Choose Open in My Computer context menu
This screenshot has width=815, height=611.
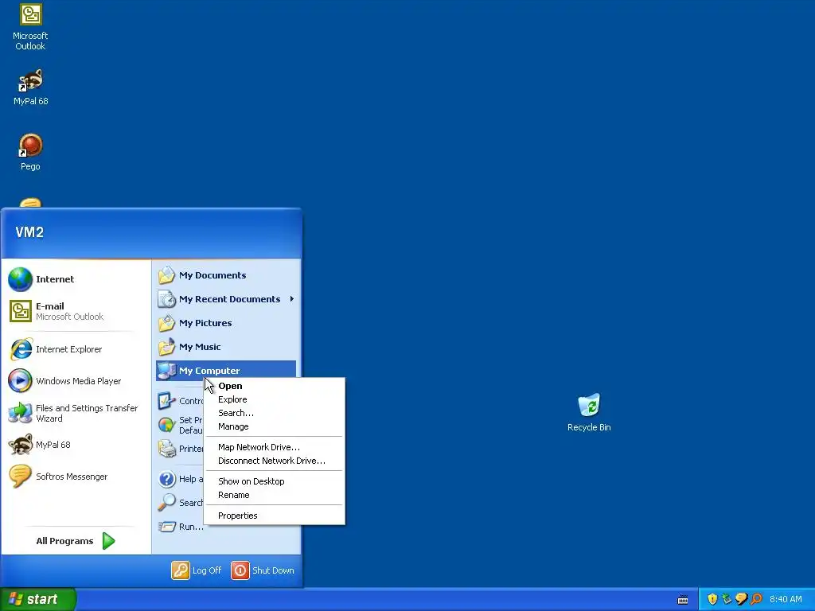(274, 386)
